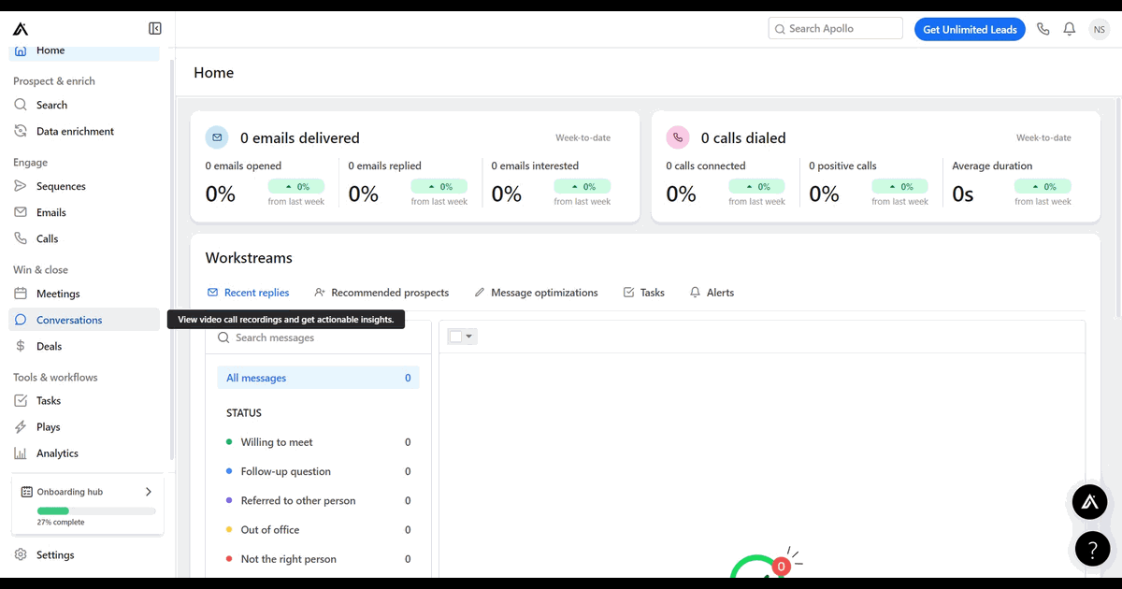Click the '27% complete' text

click(x=61, y=523)
